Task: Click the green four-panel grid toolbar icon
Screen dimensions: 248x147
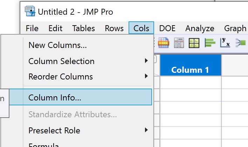Action: [x=194, y=43]
